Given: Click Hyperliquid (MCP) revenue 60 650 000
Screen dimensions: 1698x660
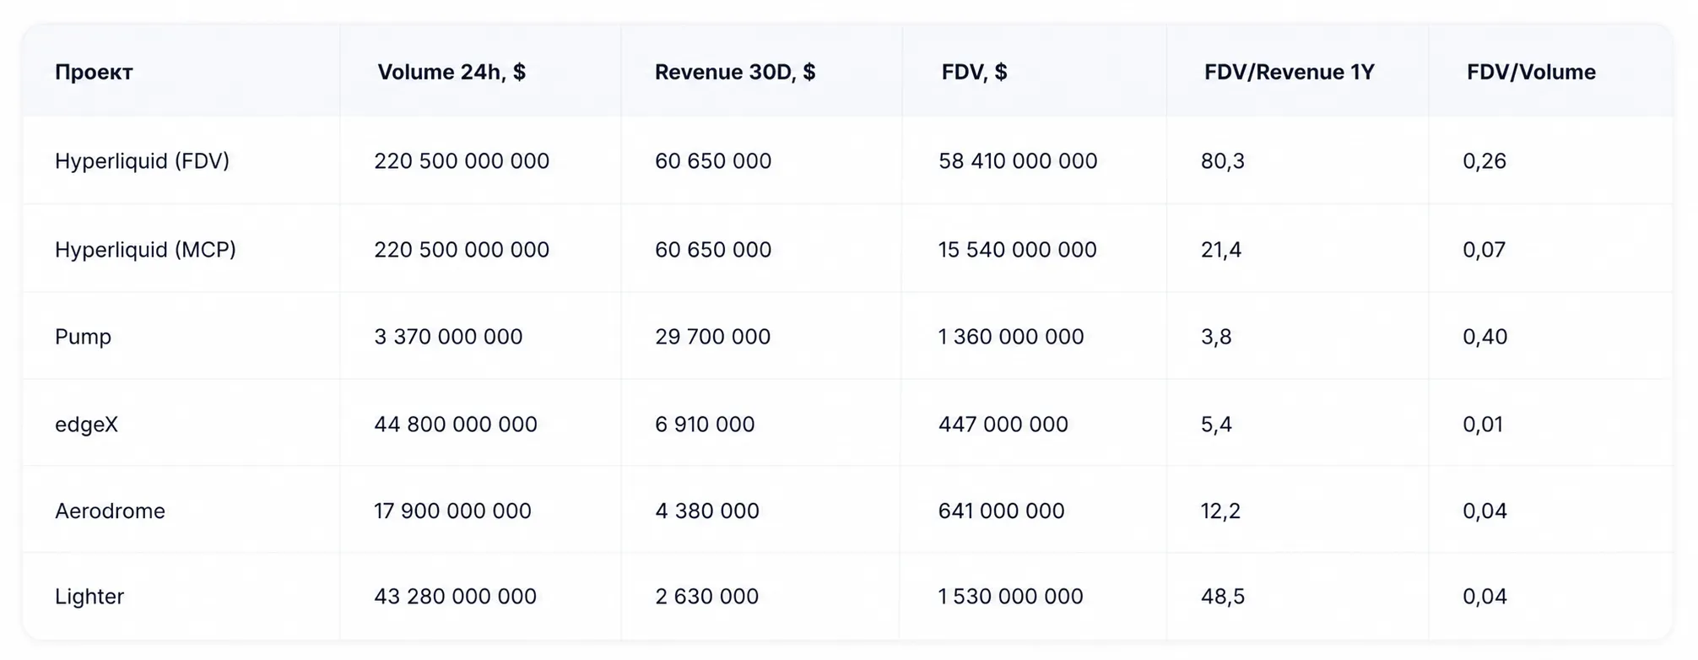Looking at the screenshot, I should pyautogui.click(x=713, y=250).
